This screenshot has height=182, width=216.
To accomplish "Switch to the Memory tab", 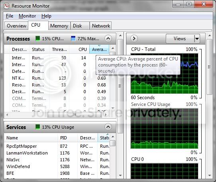I will click(x=59, y=26).
